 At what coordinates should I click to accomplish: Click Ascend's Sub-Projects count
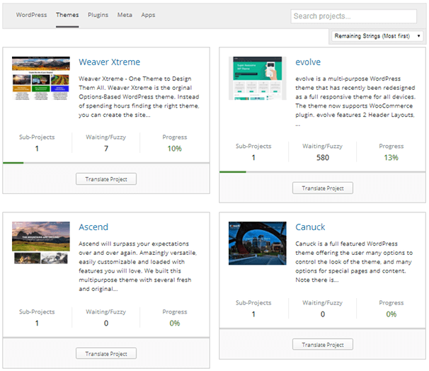(x=37, y=323)
